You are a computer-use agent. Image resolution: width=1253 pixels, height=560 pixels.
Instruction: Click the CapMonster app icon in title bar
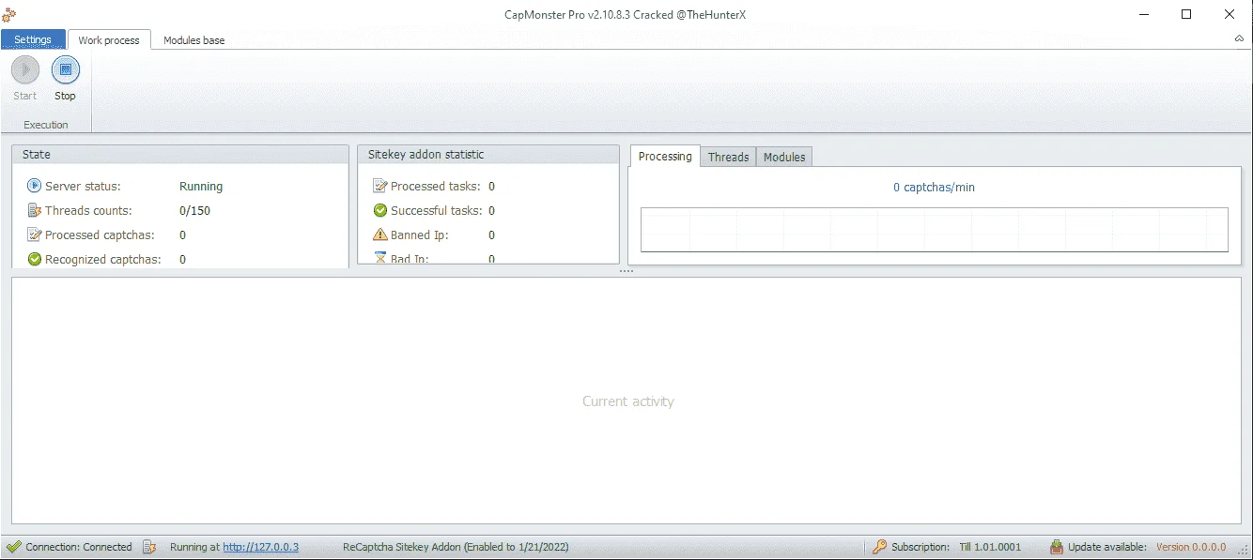pyautogui.click(x=9, y=15)
